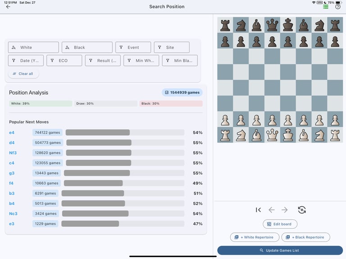346x259 pixels.
Task: Add position to White Repertoire
Action: (x=255, y=237)
